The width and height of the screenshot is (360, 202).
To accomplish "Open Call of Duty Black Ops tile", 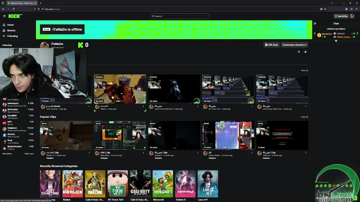I will click(x=140, y=184).
